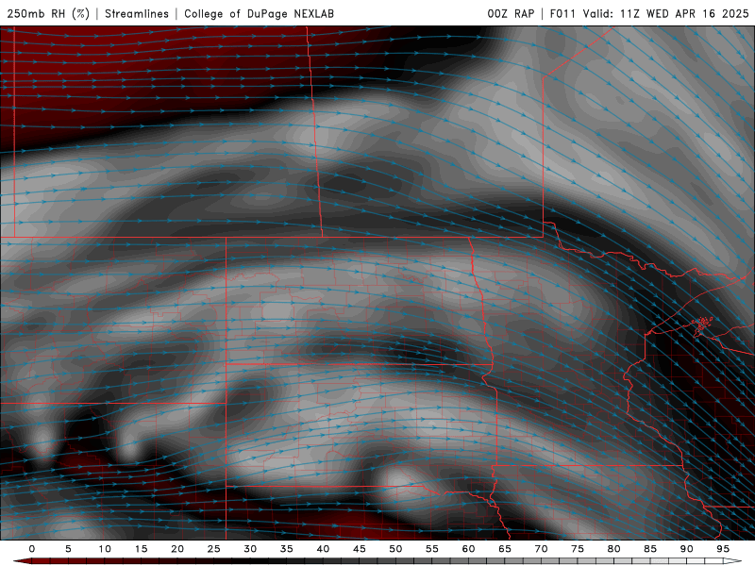Click the colorbar label "60"
755x566 pixels.
click(x=468, y=549)
